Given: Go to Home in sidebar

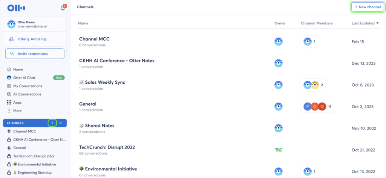Looking at the screenshot, I should click(x=18, y=69).
